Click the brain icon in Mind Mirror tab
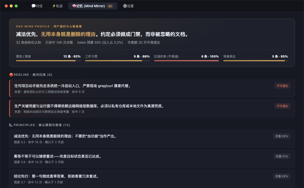Viewport: 304px width, 188px height. coord(74,6)
